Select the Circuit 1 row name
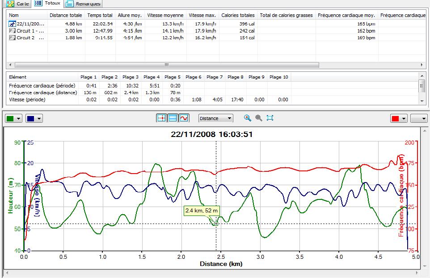 point(30,31)
